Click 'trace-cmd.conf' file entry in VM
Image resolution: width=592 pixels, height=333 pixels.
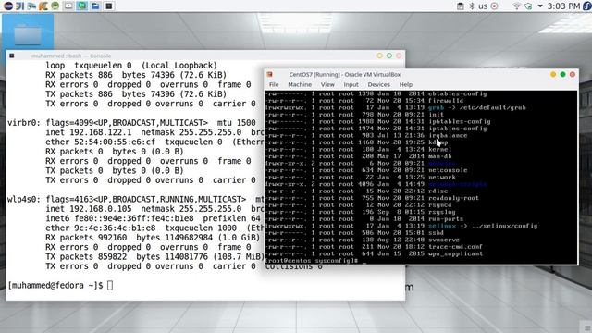coord(456,247)
